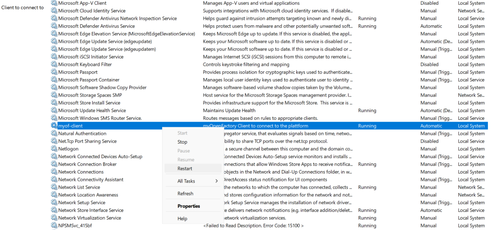Select gear icon of Network Connection Broker
Screen dimensions: 492x230
[54, 164]
